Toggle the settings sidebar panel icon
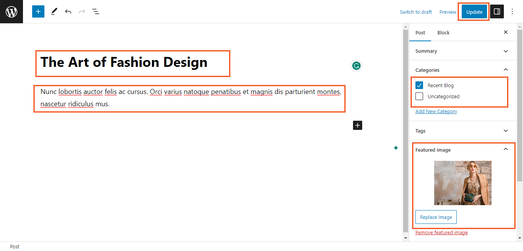Viewport: 523px width, 251px height. pos(497,11)
